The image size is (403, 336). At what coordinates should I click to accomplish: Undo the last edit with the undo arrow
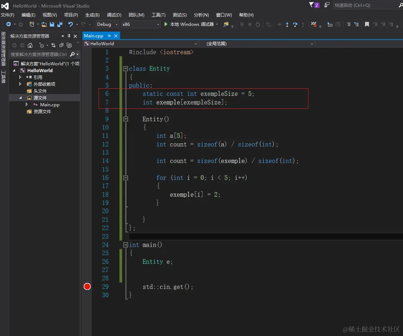[x=70, y=24]
